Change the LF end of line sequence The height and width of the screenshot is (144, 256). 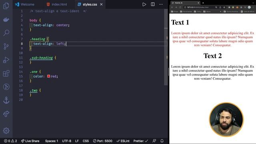tap(77, 141)
